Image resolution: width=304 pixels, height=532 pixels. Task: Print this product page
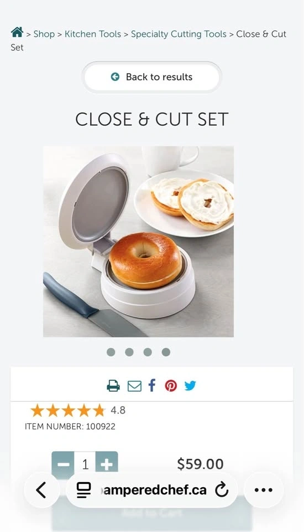tap(113, 386)
